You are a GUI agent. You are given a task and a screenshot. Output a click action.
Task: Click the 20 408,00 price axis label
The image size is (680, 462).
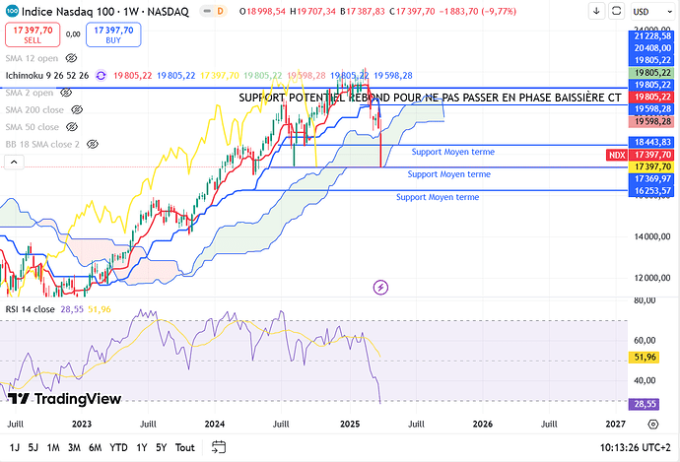(x=652, y=48)
